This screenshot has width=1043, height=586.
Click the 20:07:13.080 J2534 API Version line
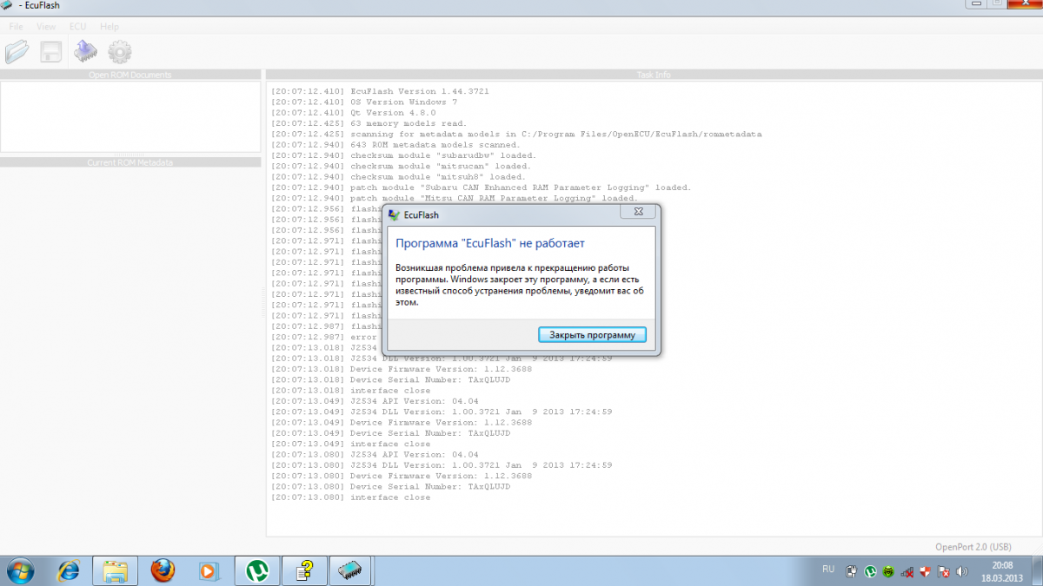pos(375,454)
